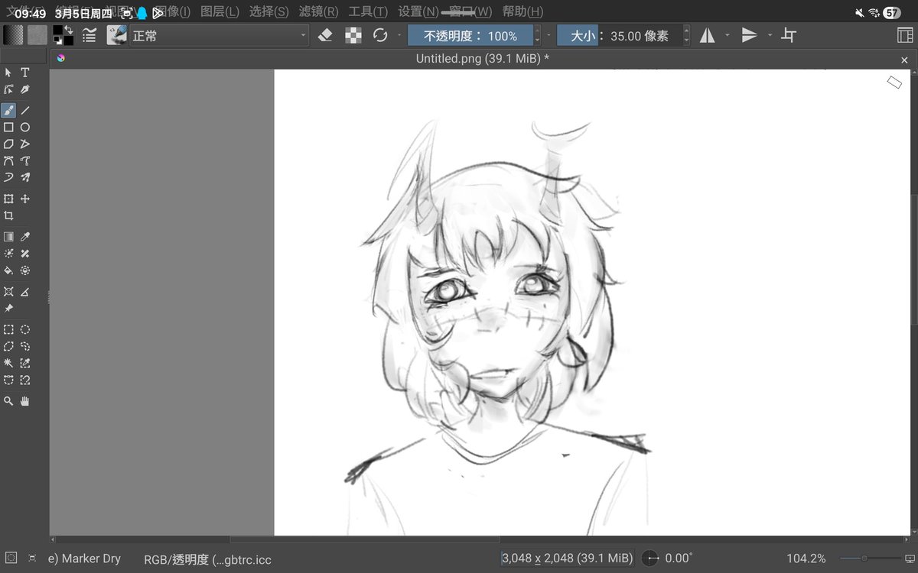Select the Freehand Selection tool

click(25, 347)
